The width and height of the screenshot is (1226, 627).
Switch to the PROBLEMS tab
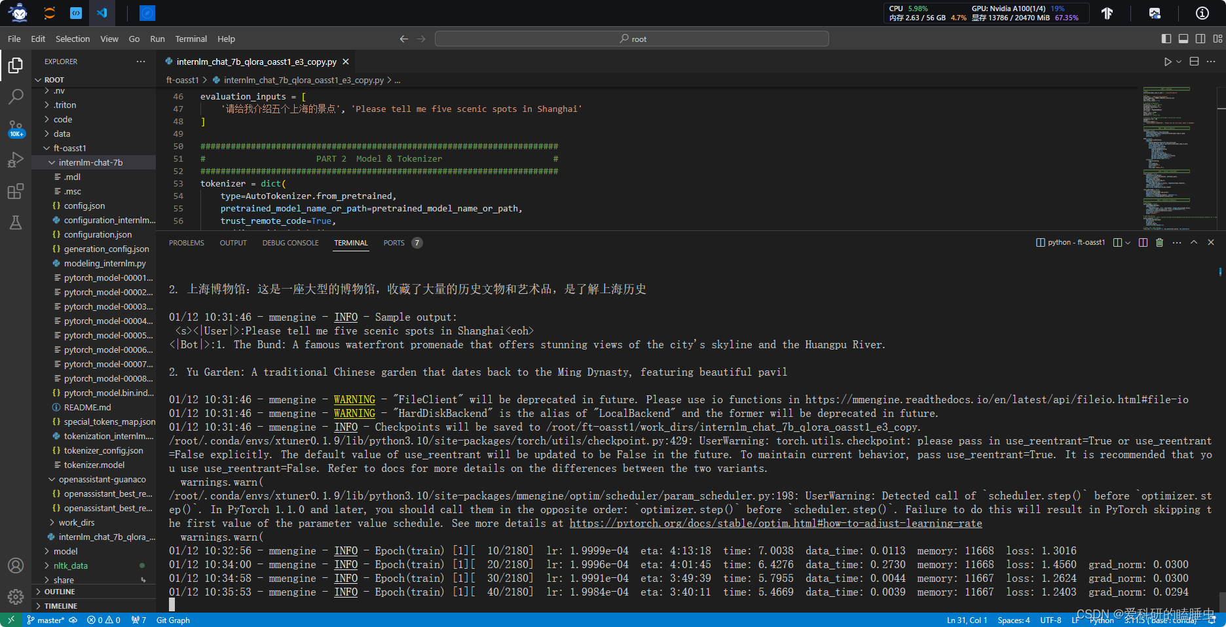[187, 243]
